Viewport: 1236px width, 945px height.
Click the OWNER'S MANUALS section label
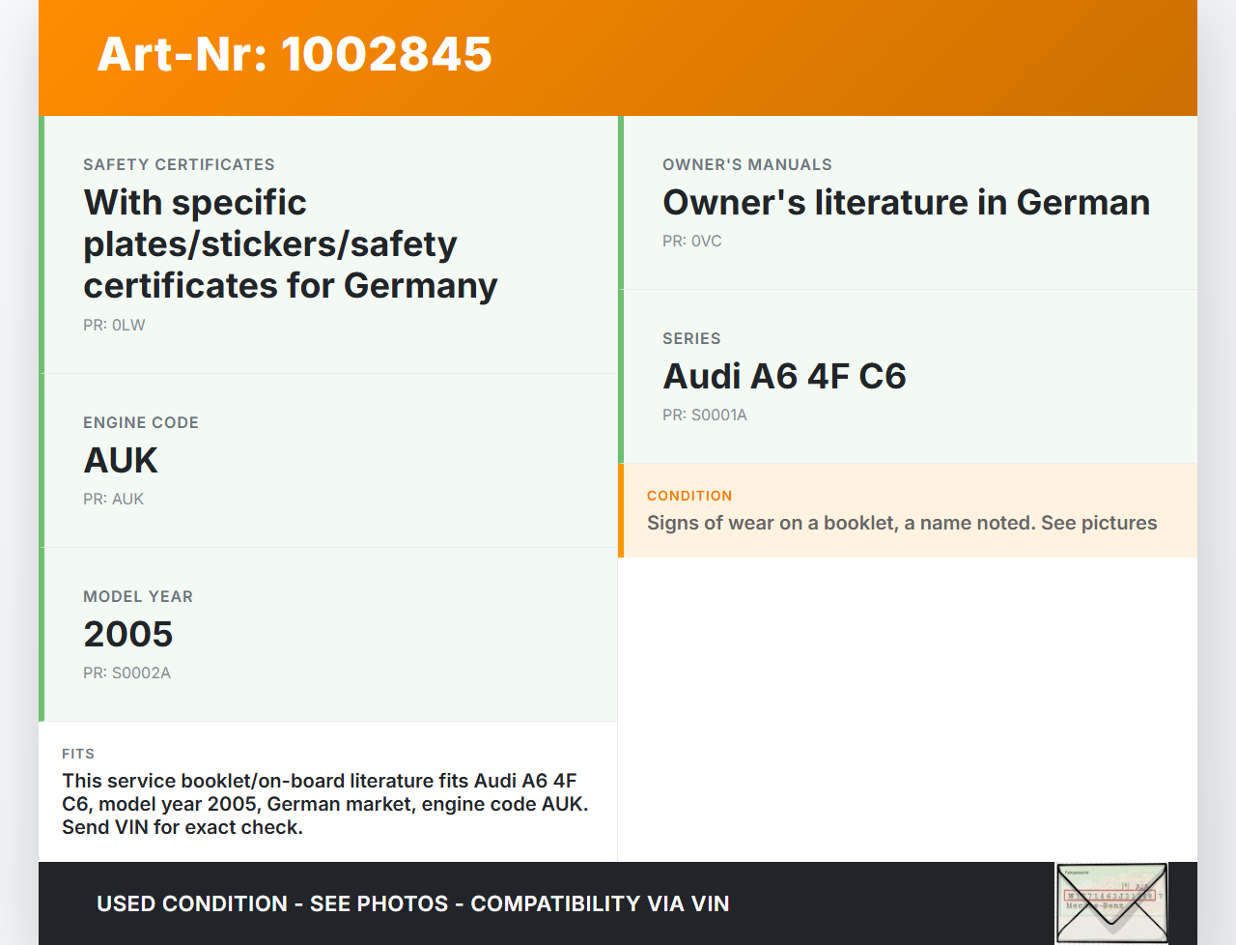click(746, 164)
